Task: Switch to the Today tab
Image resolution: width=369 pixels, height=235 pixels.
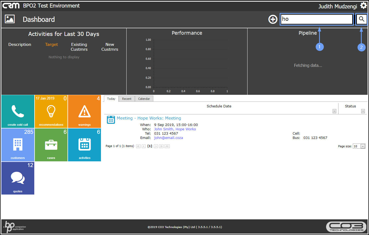Action: (x=111, y=99)
